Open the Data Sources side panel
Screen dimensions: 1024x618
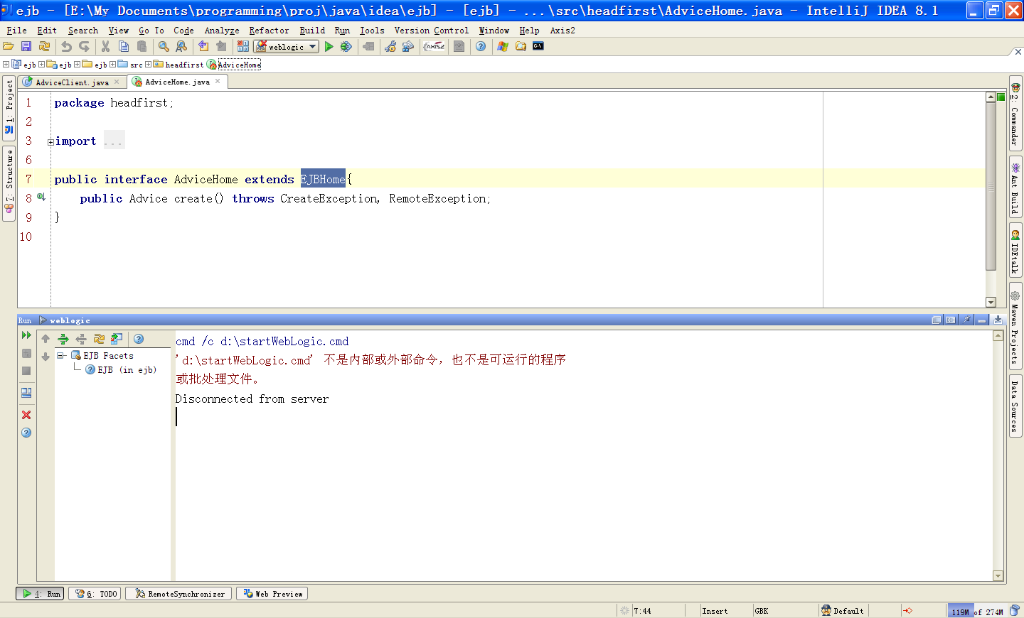coord(1015,406)
